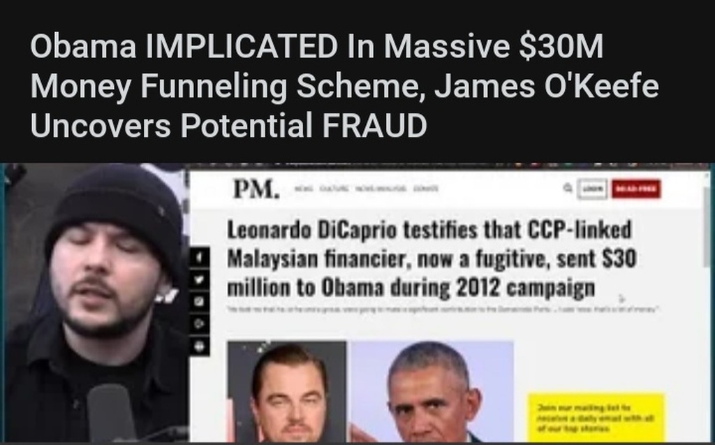
Task: Open the Donate menu item
Action: (426, 188)
